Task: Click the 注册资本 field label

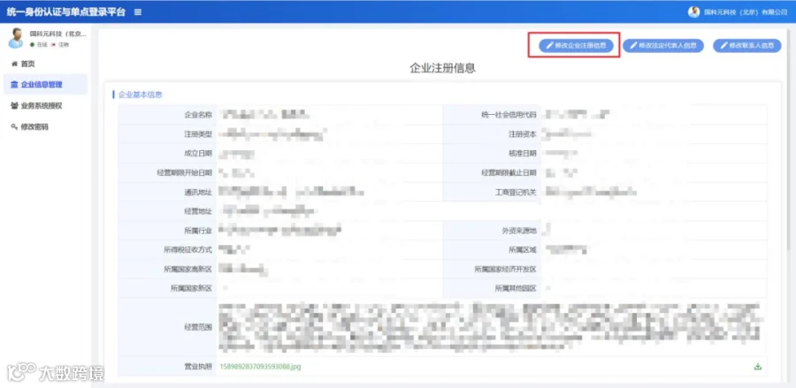Action: tap(523, 133)
